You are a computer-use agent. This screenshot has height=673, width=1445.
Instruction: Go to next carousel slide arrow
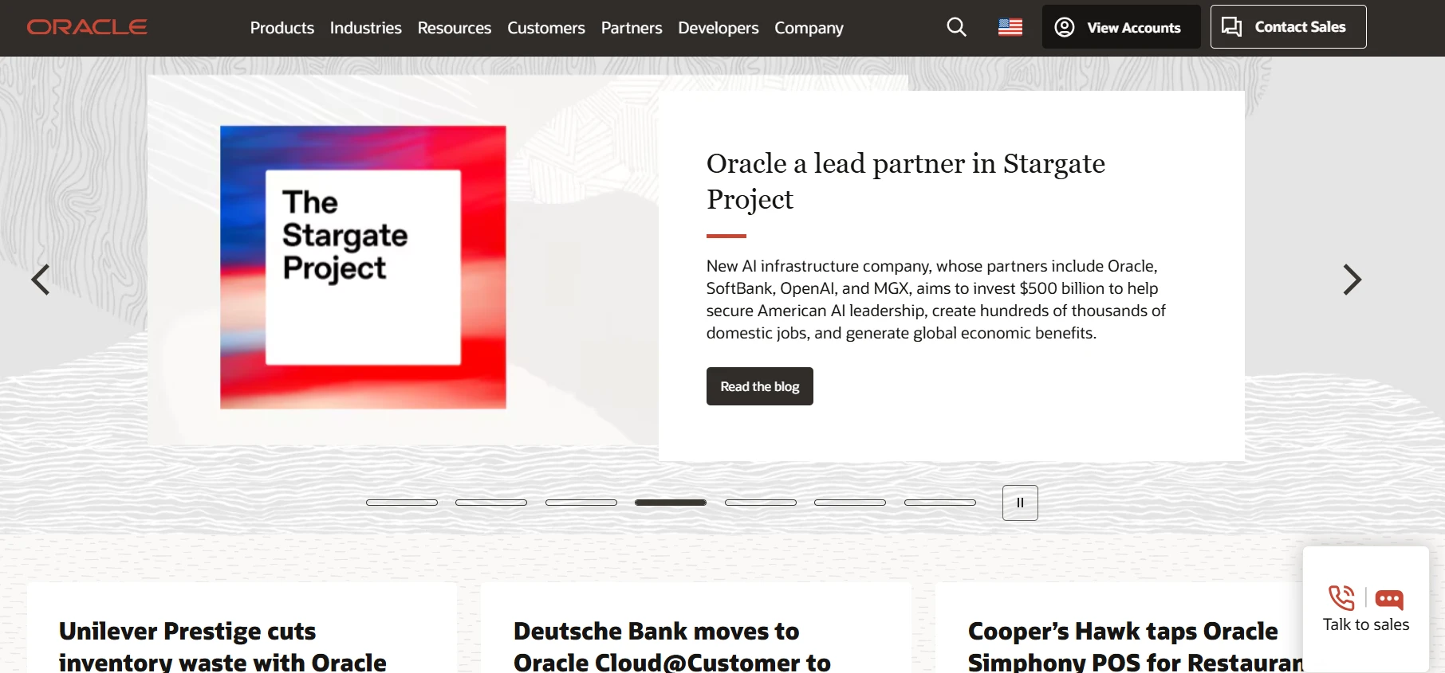[1352, 280]
